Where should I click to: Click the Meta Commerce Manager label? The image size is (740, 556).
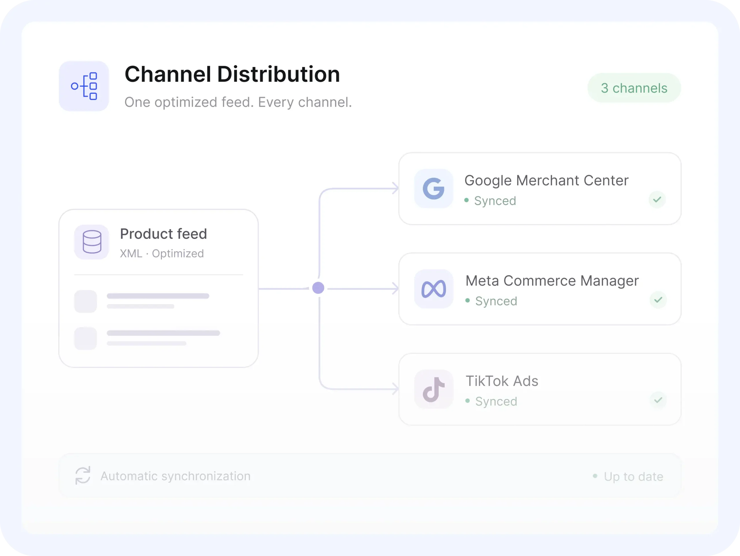click(x=552, y=281)
